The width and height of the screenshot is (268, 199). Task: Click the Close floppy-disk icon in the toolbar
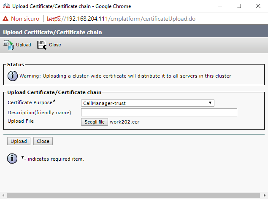pyautogui.click(x=41, y=44)
